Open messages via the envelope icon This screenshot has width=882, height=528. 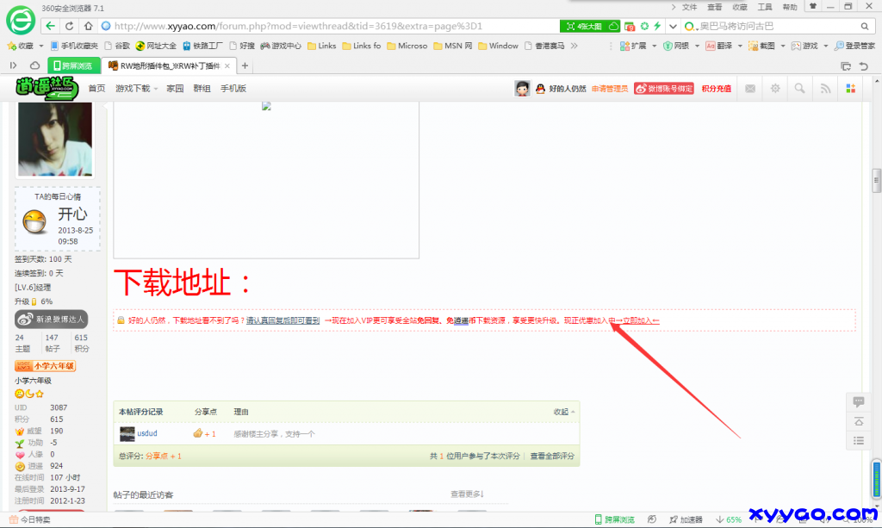750,86
